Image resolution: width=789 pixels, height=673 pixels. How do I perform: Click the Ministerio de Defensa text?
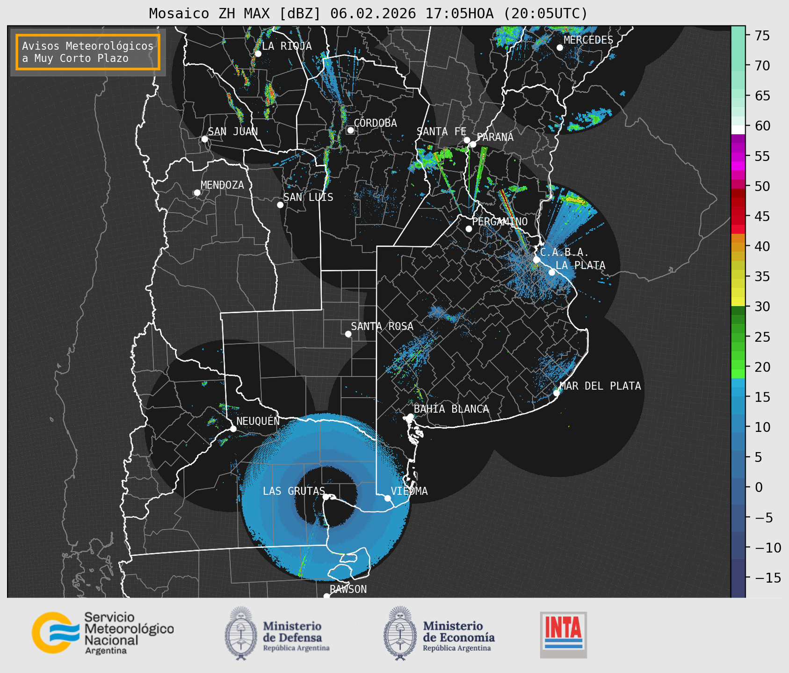[296, 636]
